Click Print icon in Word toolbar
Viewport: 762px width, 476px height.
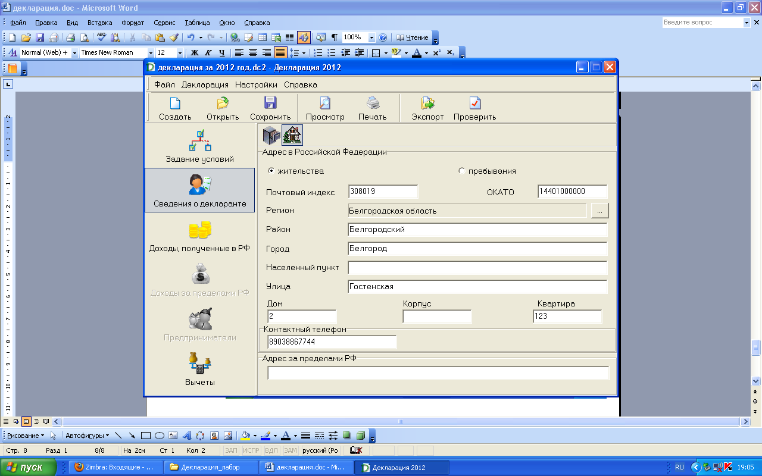(70, 37)
